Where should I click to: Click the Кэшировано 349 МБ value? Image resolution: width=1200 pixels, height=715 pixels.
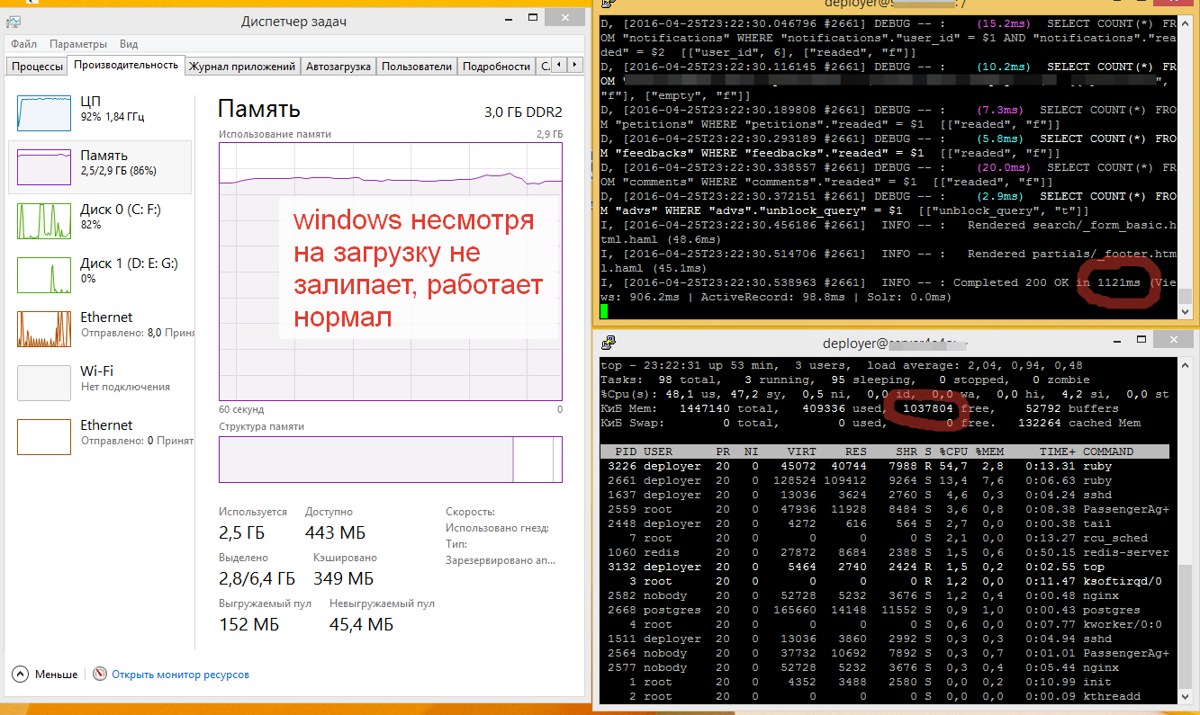pos(342,578)
